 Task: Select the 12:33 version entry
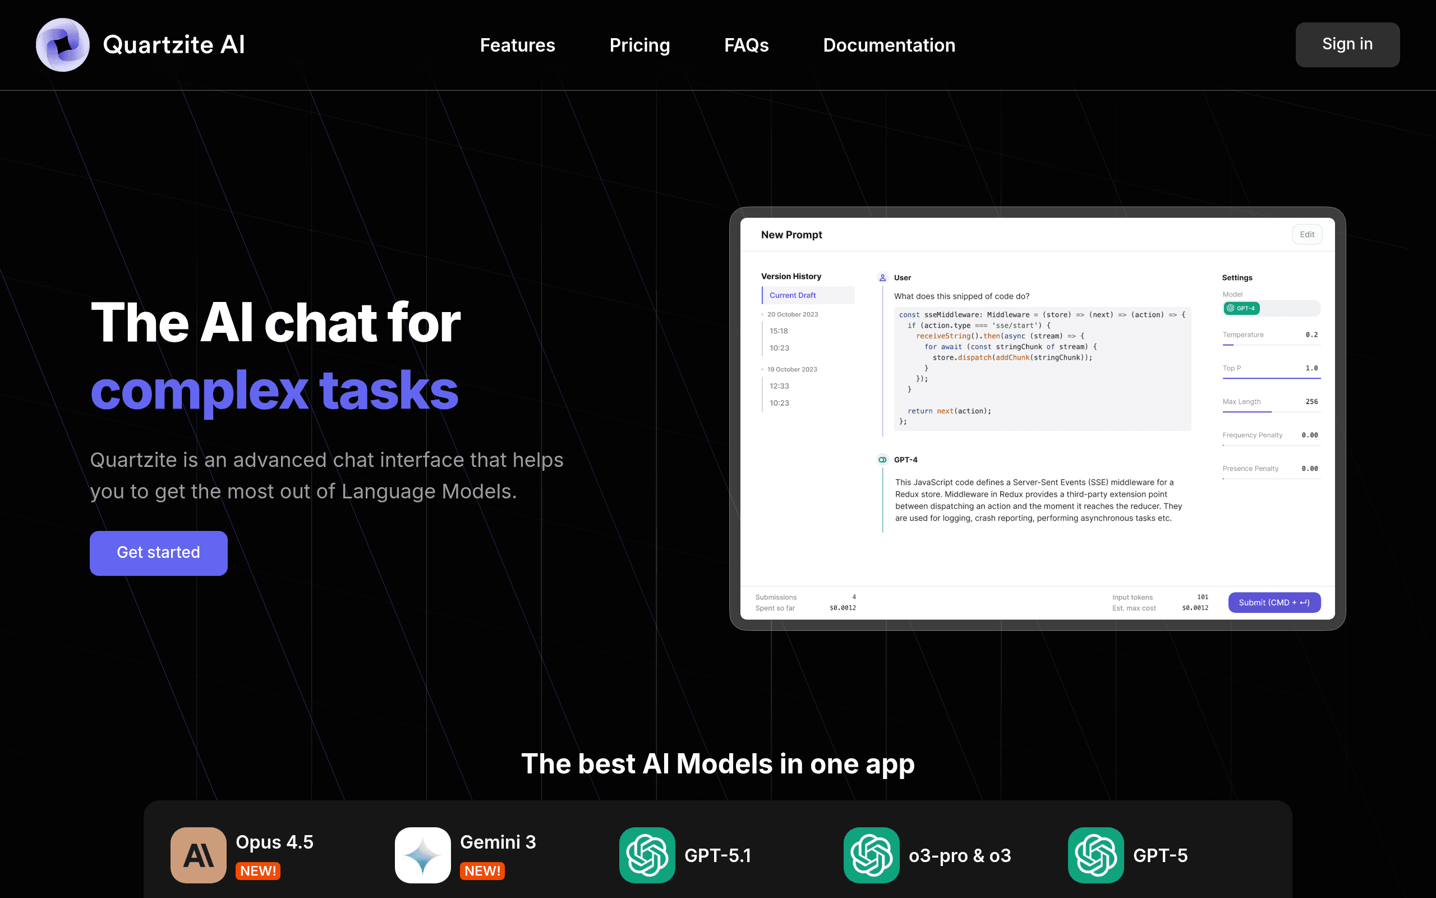point(779,386)
